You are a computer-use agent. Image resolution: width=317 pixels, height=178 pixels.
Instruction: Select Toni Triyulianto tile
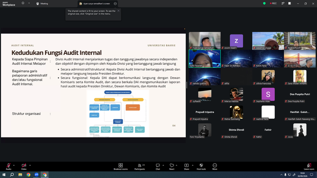(205, 130)
